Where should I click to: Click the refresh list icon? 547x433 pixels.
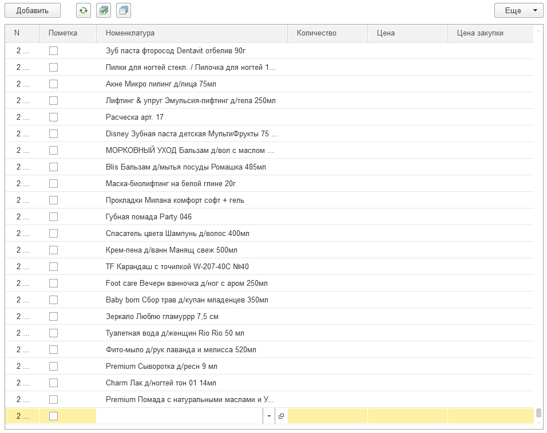(x=84, y=10)
